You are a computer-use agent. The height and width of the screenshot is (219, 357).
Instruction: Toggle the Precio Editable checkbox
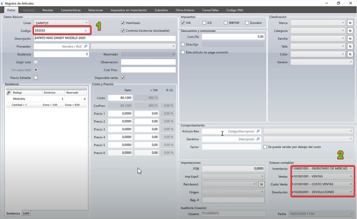coord(36,78)
